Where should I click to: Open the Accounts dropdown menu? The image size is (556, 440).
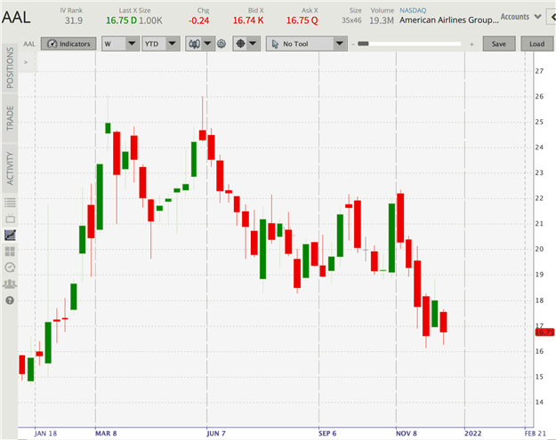[x=520, y=16]
